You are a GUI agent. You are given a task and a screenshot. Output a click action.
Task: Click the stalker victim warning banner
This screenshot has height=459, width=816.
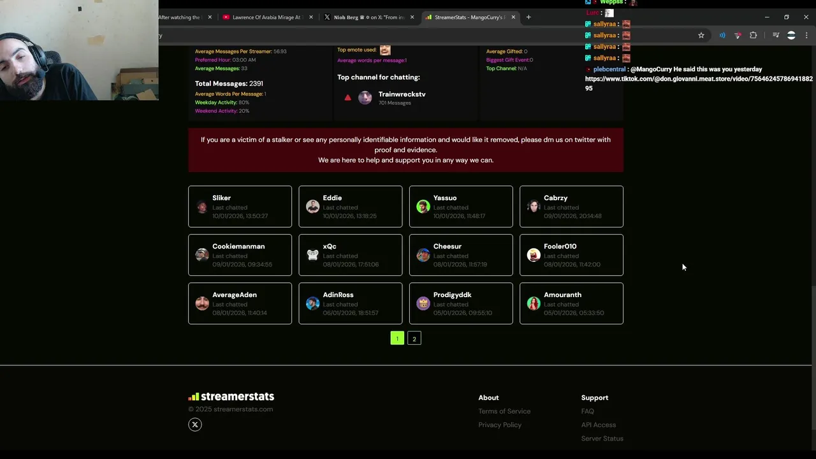click(405, 150)
